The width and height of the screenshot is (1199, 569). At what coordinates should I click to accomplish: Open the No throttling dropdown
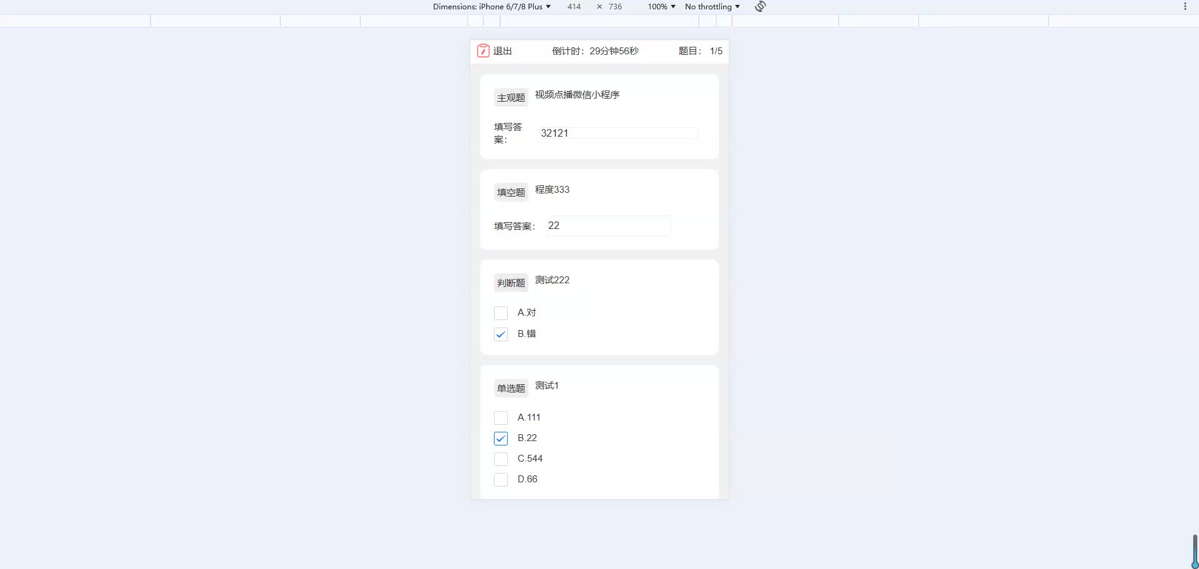pyautogui.click(x=712, y=6)
